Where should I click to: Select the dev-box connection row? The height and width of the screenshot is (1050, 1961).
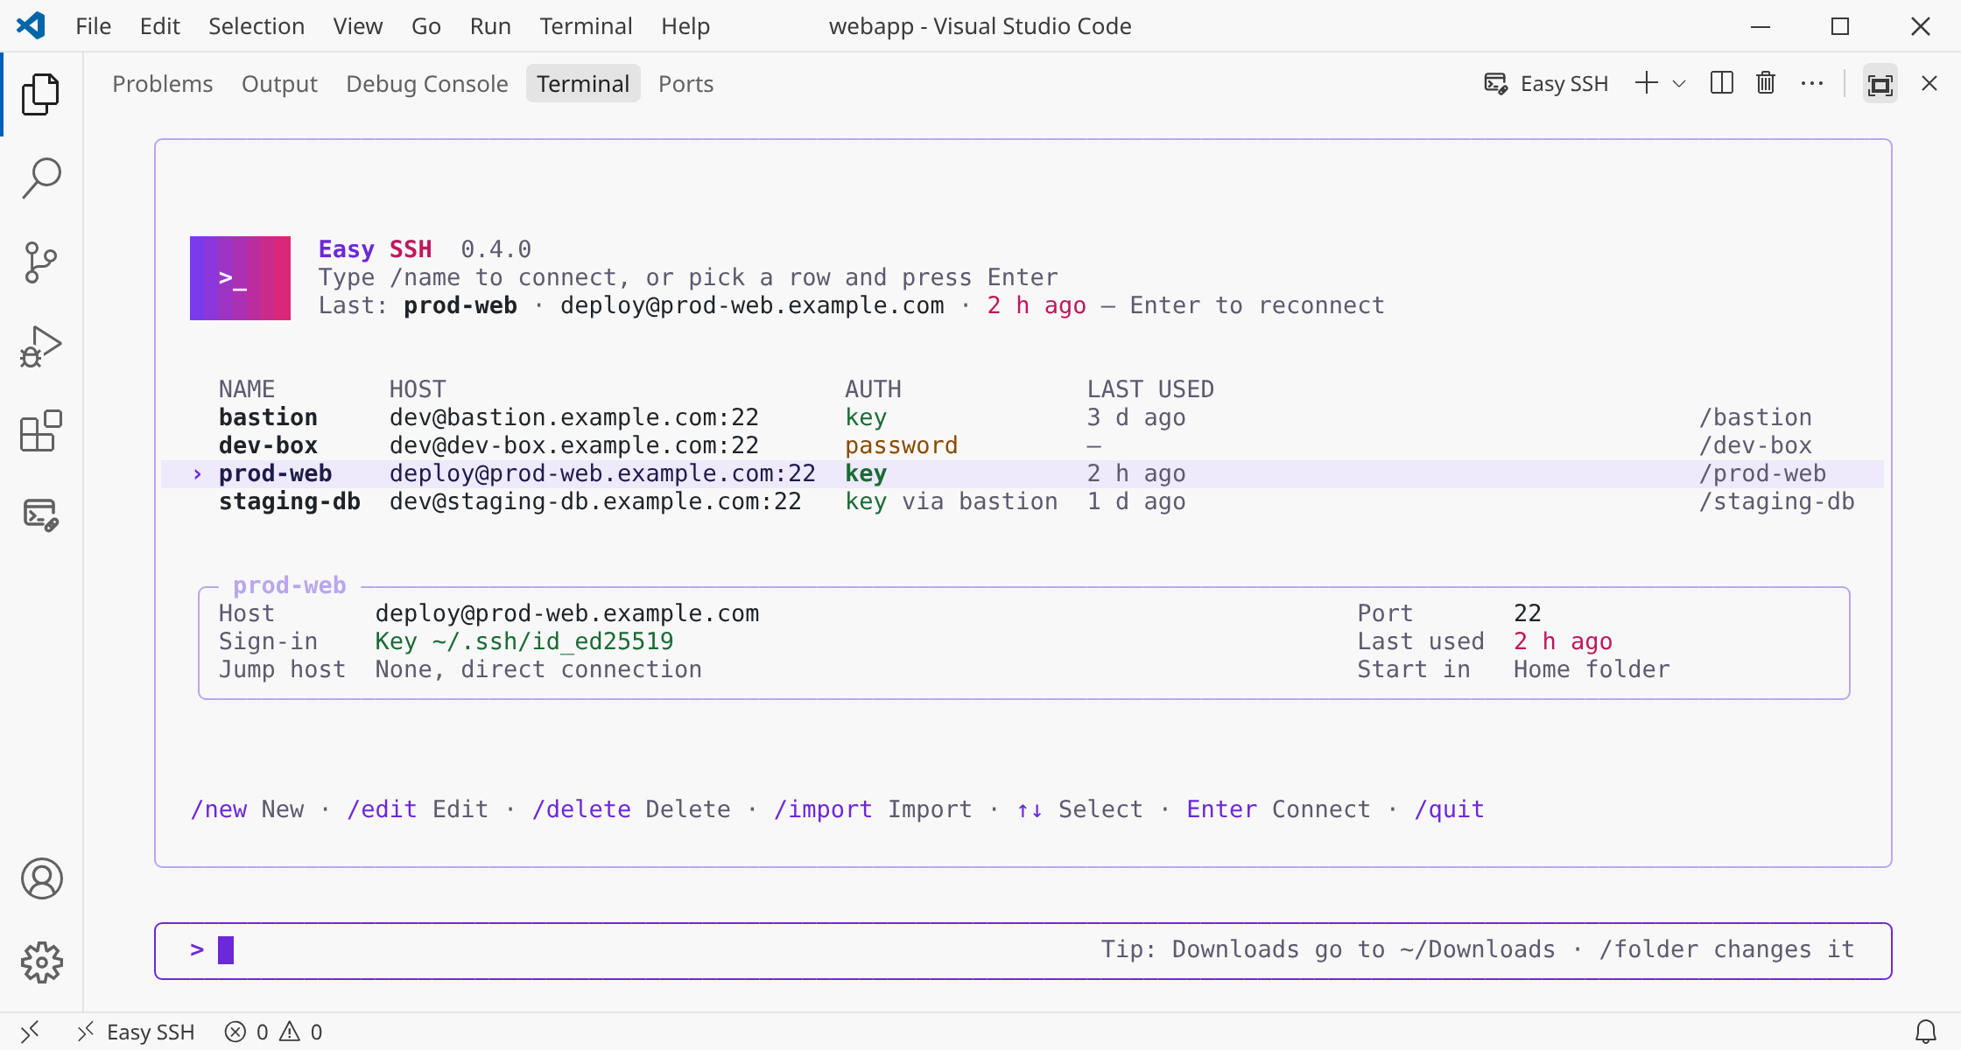coord(1023,445)
